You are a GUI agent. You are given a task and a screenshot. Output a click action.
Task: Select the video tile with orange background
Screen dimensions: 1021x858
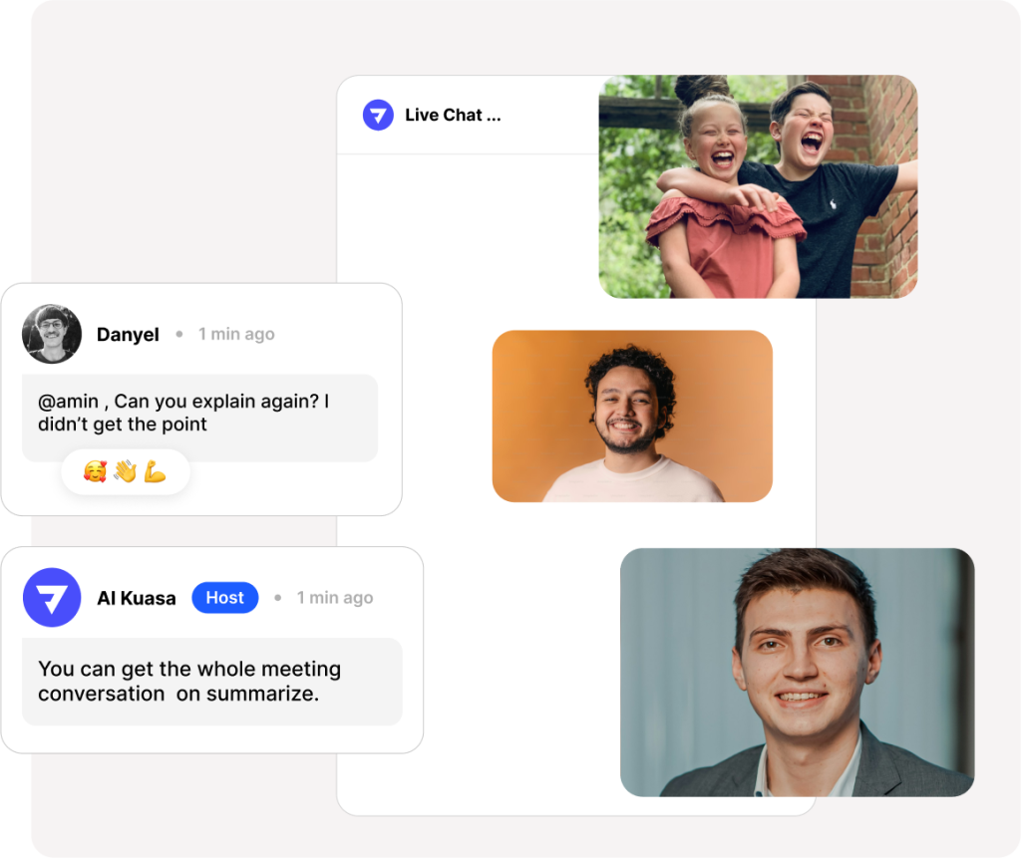coord(632,416)
